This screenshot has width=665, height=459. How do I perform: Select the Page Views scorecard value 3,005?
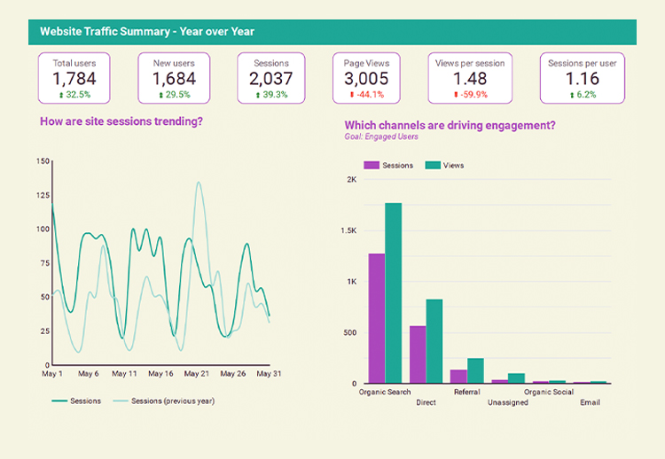tap(366, 80)
